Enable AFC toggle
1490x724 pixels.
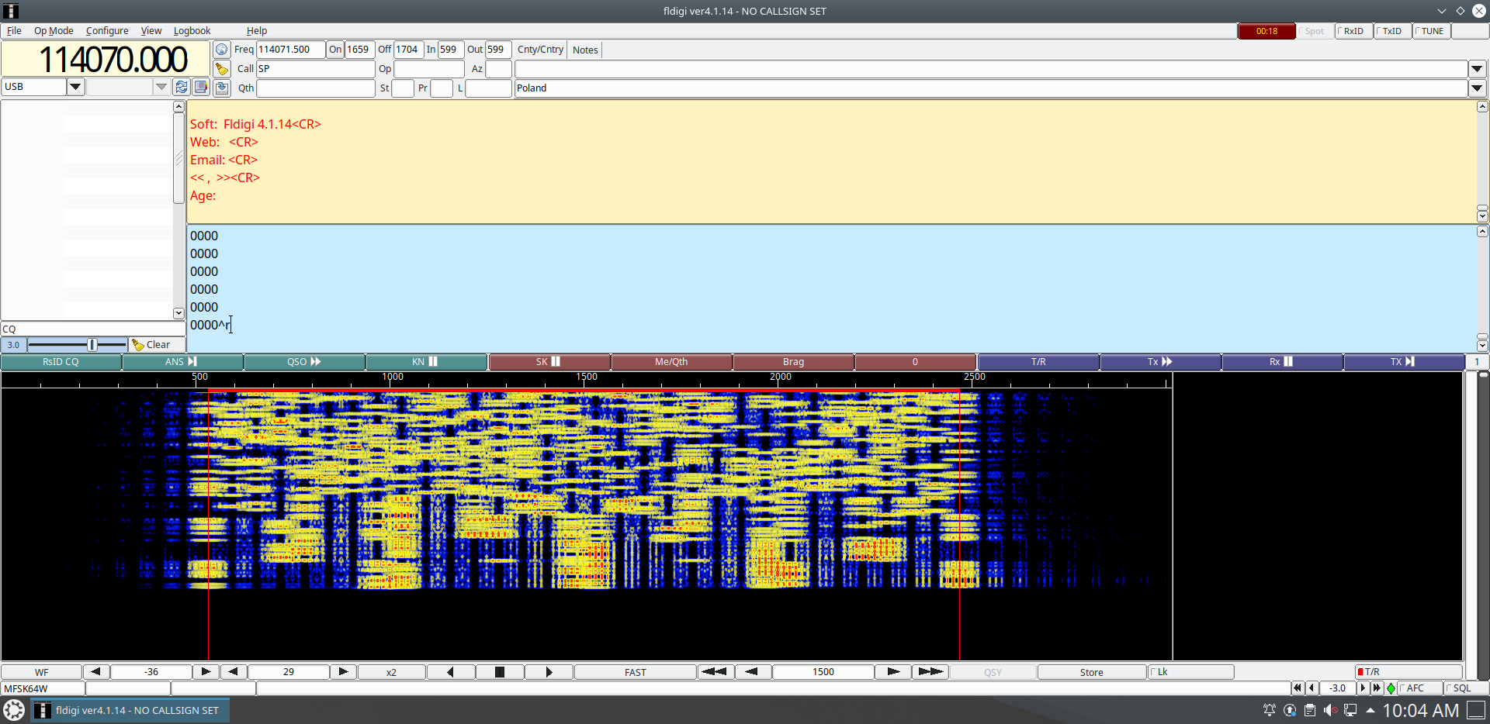pyautogui.click(x=1419, y=688)
